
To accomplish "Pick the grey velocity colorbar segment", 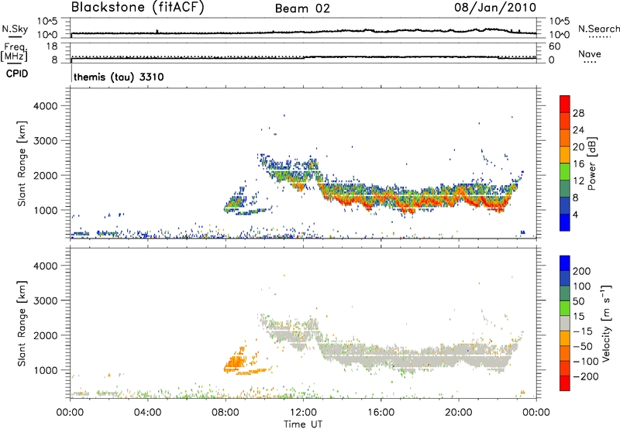I will pos(565,323).
